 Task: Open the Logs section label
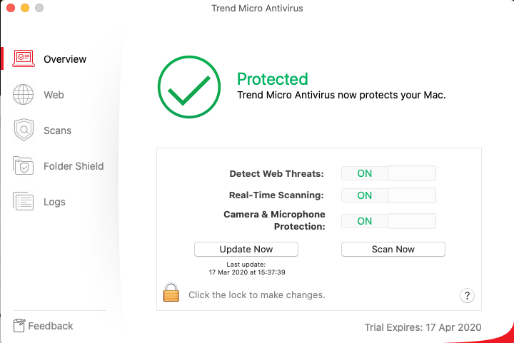[54, 202]
